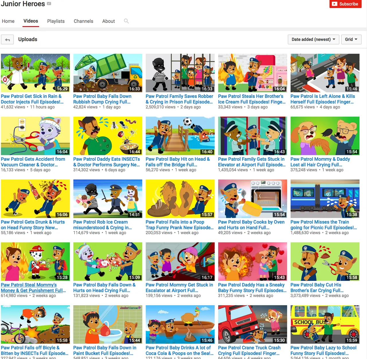Open Stuck in Escalator at Airport thumbnail
The width and height of the screenshot is (367, 359).
[180, 261]
